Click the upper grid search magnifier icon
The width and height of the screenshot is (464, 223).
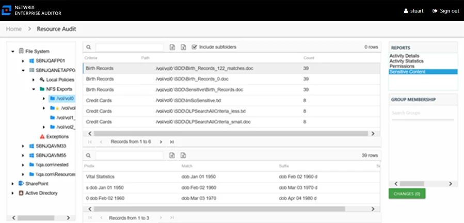tap(88, 47)
